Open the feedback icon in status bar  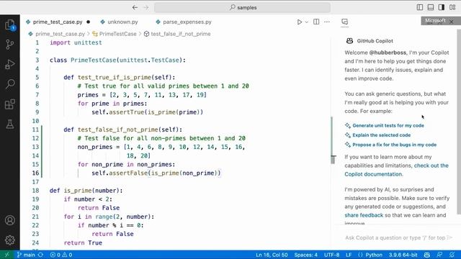click(439, 255)
